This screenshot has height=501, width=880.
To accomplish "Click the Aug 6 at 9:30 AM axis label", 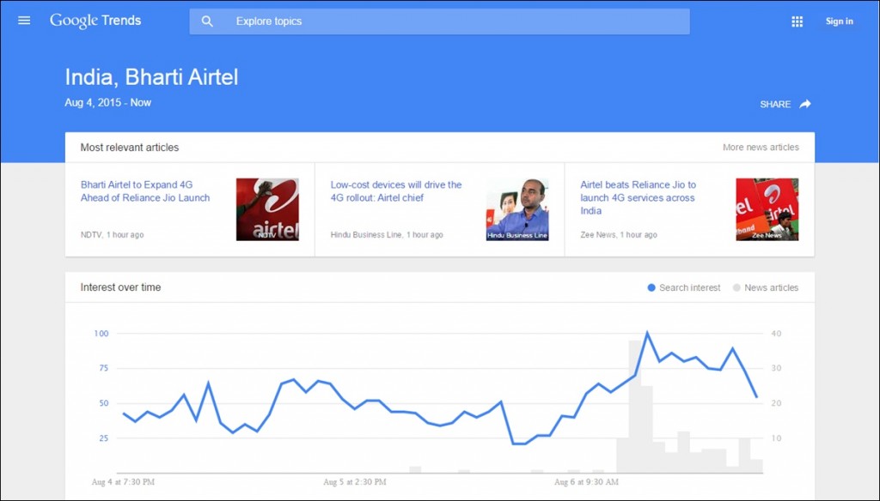I will coord(586,482).
